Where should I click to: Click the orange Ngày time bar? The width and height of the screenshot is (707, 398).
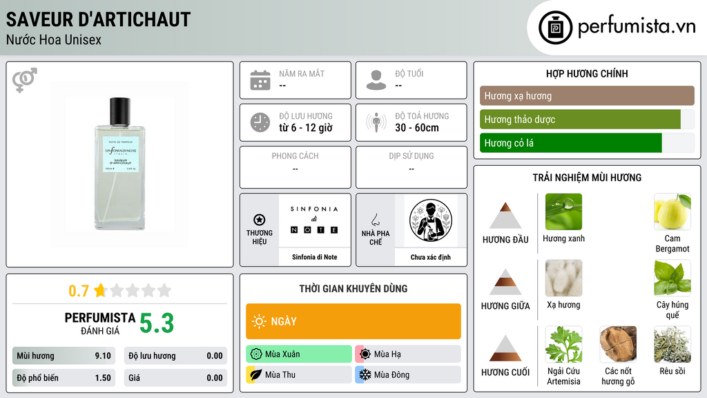pyautogui.click(x=353, y=321)
